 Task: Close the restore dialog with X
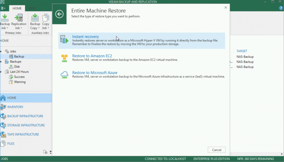click(226, 7)
